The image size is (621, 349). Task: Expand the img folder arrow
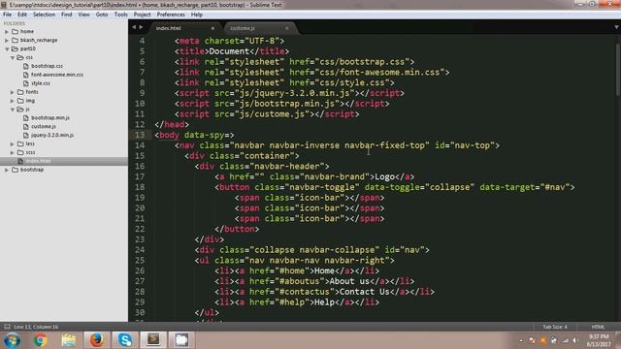click(x=13, y=101)
